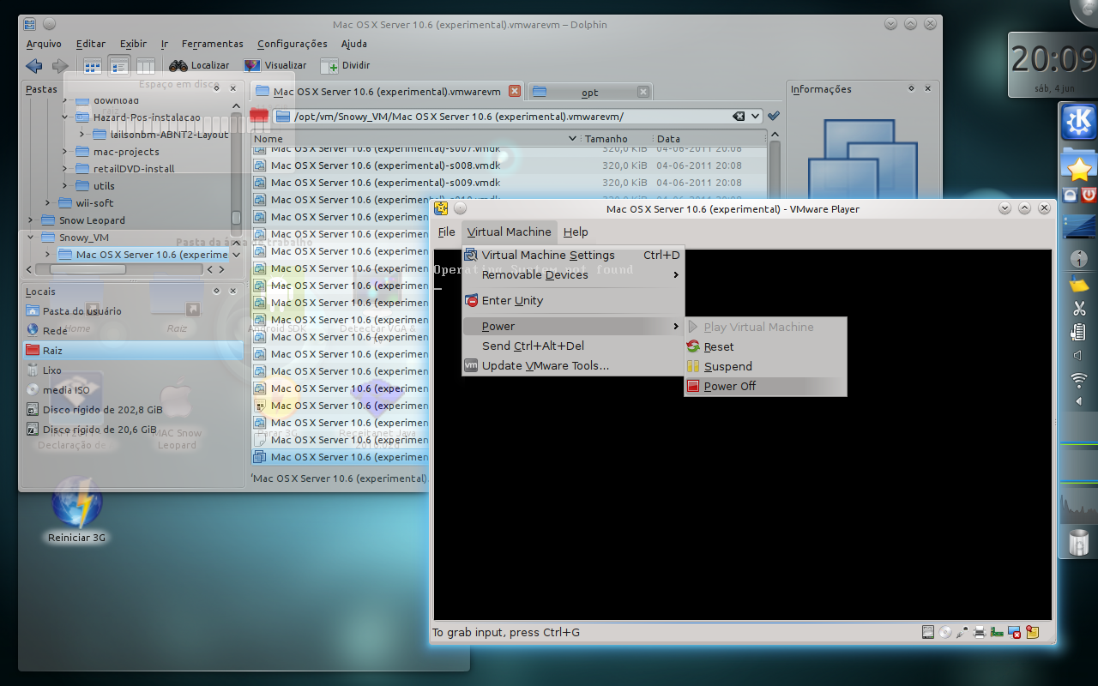Viewport: 1098px width, 686px height.
Task: Collapse the Hazard-Pos-instalacao folder
Action: [64, 117]
